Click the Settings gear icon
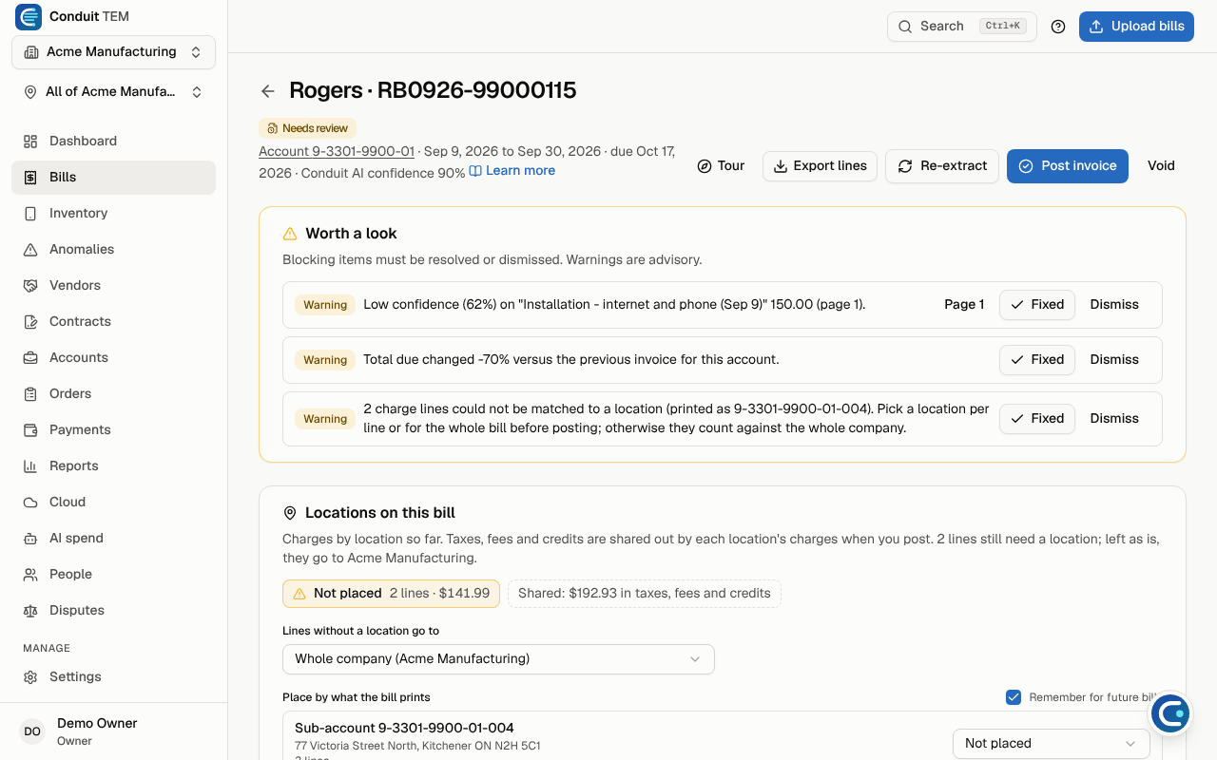The image size is (1217, 760). point(30,676)
